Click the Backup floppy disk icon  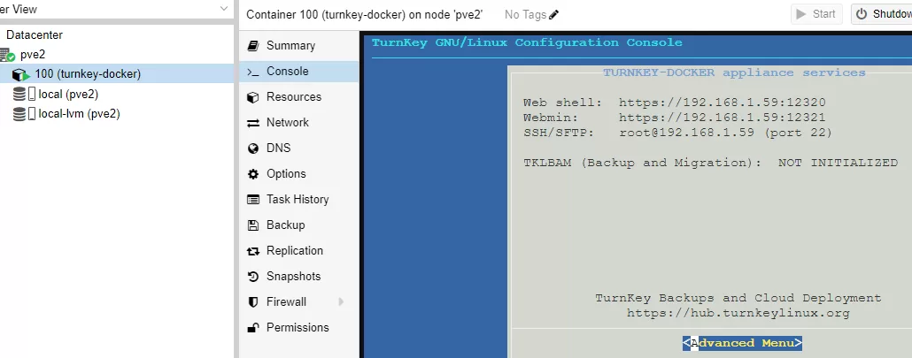click(x=253, y=225)
